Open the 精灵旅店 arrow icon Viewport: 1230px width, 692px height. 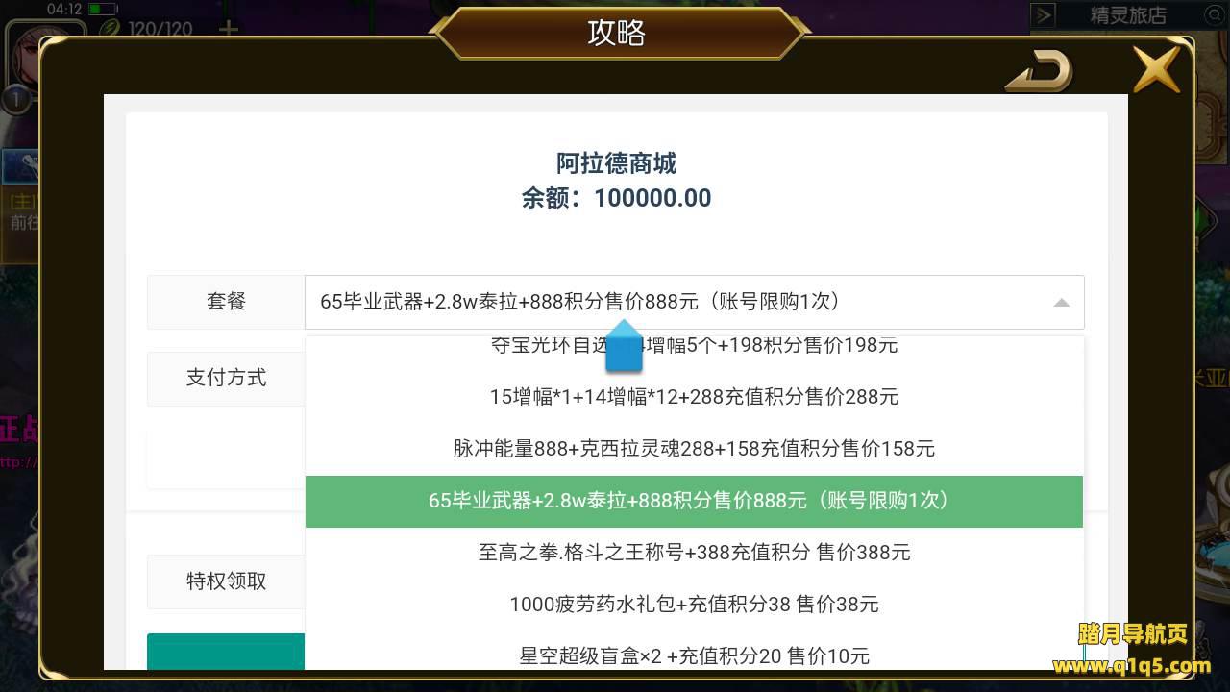click(1045, 15)
